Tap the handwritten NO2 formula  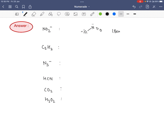tap(47, 29)
